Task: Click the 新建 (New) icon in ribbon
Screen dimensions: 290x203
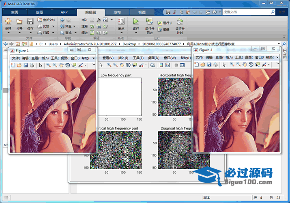Action: pyautogui.click(x=8, y=22)
